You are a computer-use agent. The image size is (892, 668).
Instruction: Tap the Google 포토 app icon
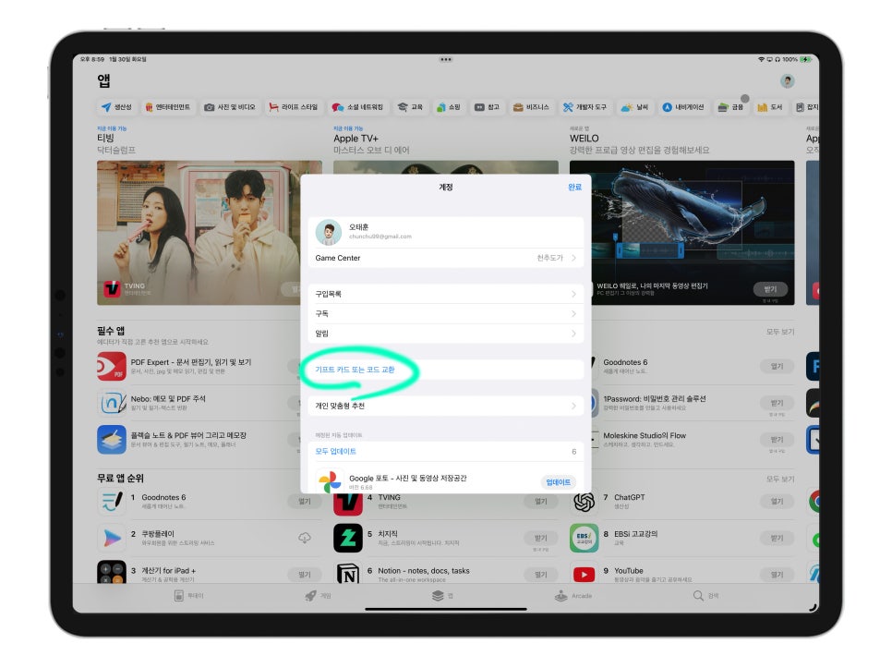tap(330, 481)
